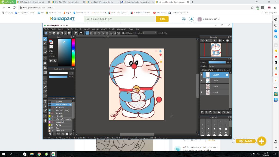Open the Correction value dropdown

pos(150,33)
